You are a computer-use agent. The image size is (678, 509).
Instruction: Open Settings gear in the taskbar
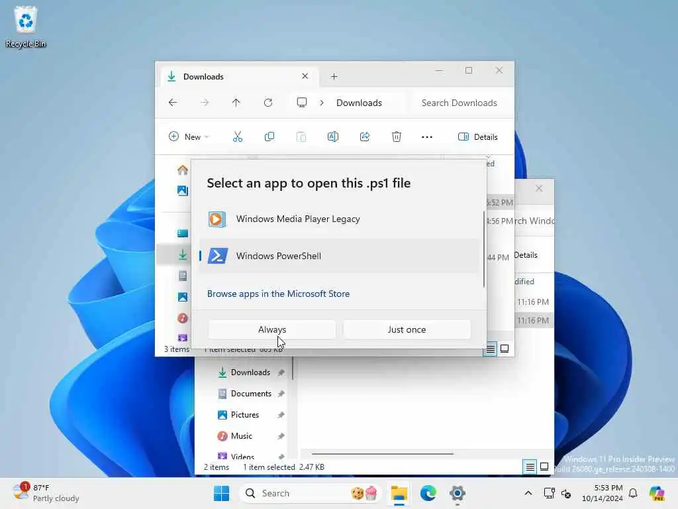pyautogui.click(x=457, y=493)
